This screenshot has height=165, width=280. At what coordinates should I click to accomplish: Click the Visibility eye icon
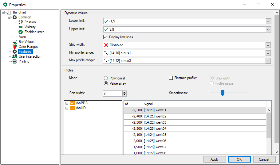point(21,27)
